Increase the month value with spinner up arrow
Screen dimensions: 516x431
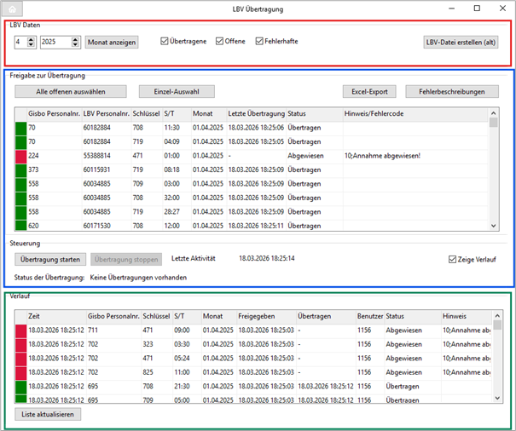tap(32, 38)
